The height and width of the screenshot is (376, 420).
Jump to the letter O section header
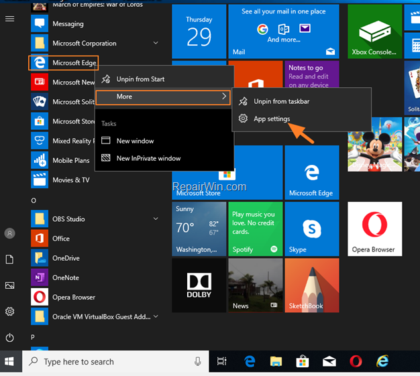click(34, 200)
